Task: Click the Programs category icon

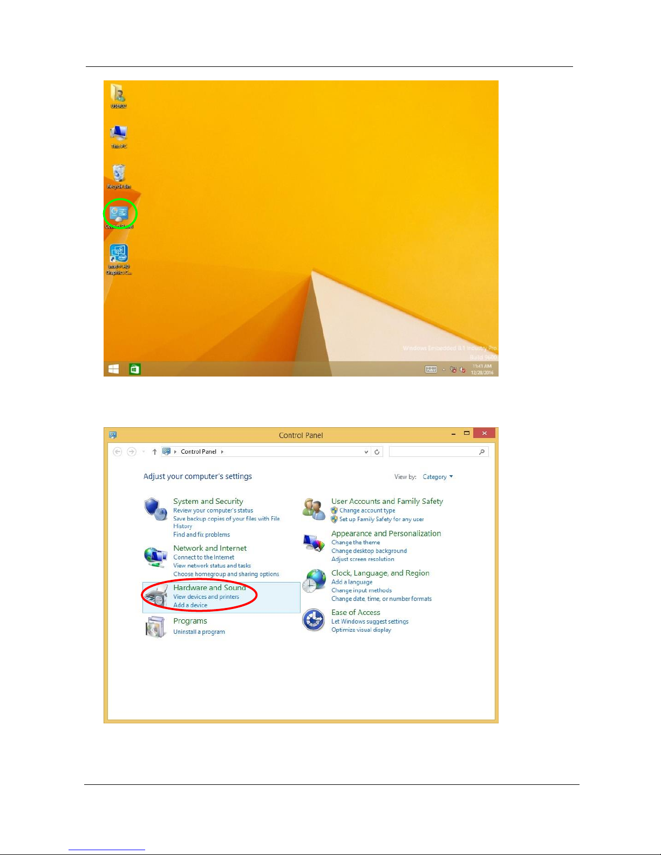Action: pyautogui.click(x=155, y=627)
